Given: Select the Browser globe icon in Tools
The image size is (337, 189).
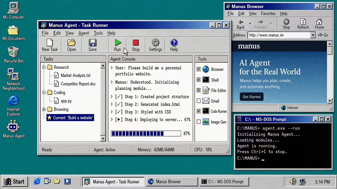Looking at the screenshot, I should [206, 69].
